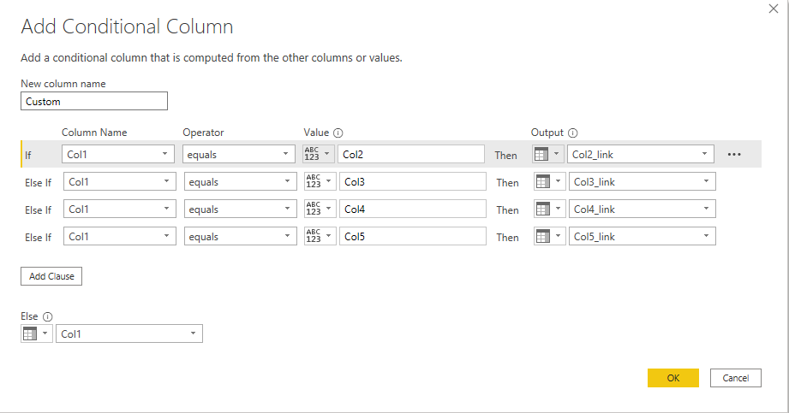The image size is (789, 413).
Task: Click output column-type icon for Col4_link row
Action: pos(549,209)
